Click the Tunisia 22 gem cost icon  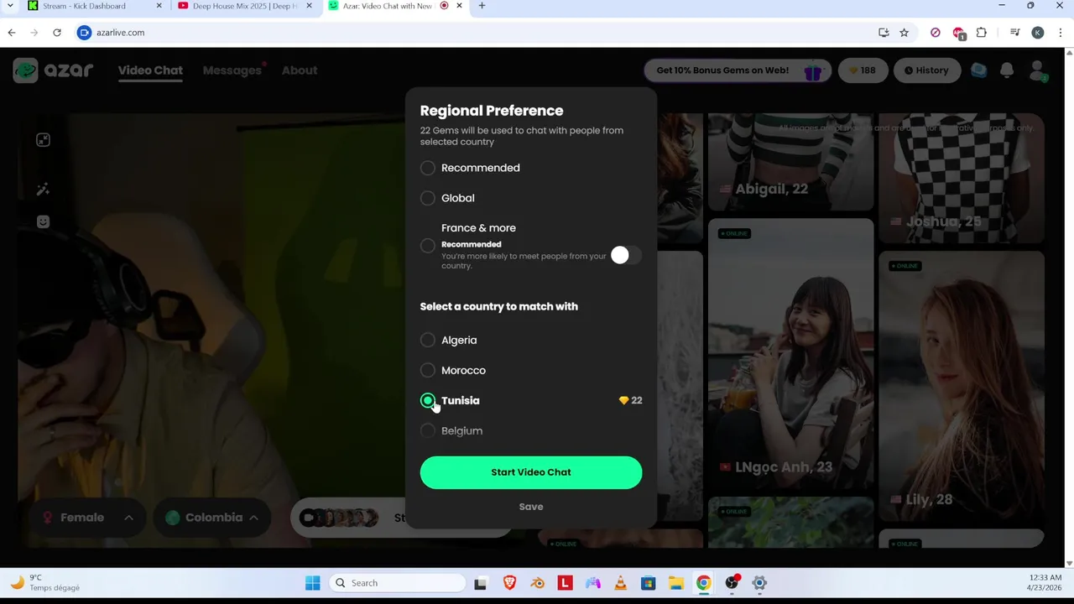click(x=623, y=400)
